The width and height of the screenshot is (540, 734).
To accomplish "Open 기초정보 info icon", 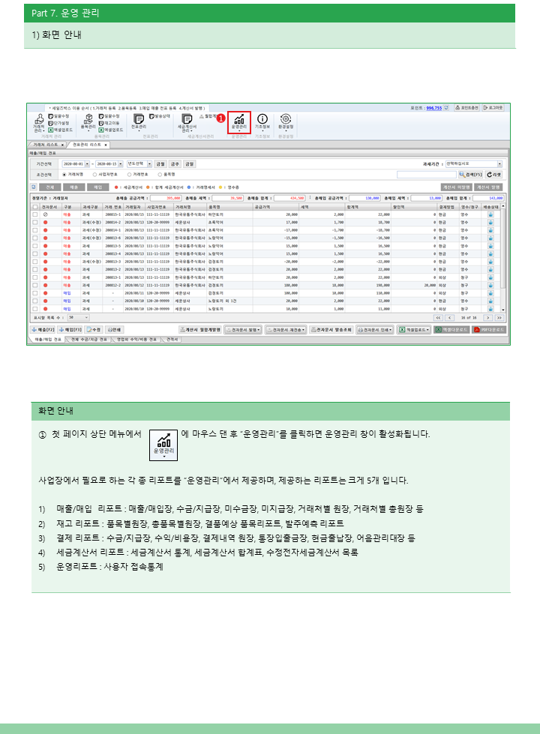I will pyautogui.click(x=262, y=123).
